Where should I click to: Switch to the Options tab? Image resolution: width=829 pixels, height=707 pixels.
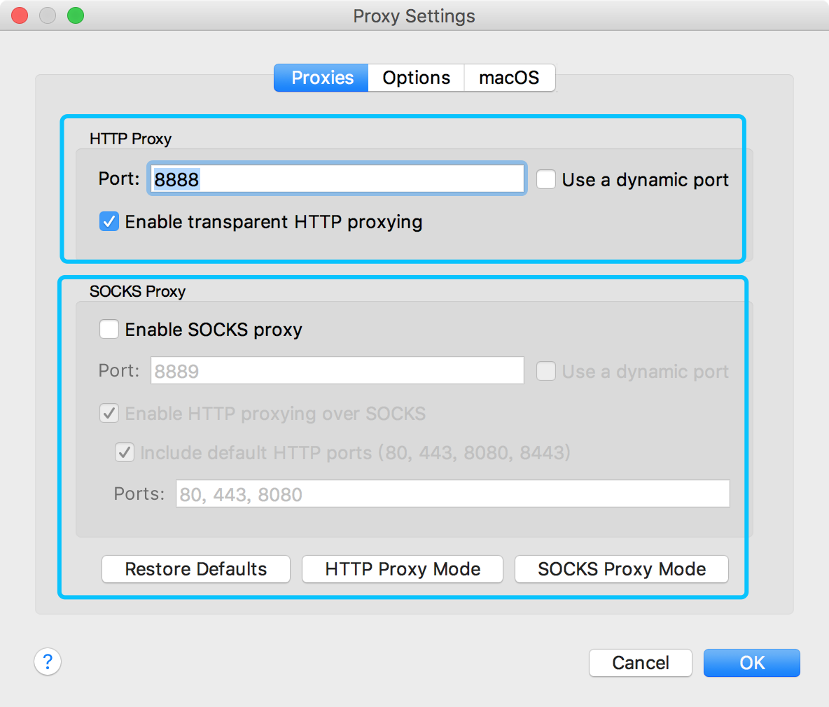click(x=416, y=78)
